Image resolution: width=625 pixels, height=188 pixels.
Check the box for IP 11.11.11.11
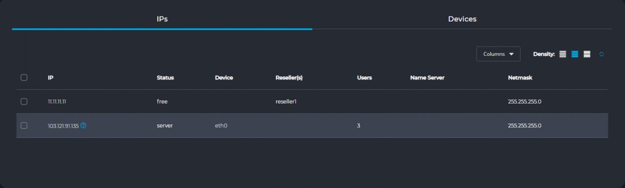pos(24,102)
